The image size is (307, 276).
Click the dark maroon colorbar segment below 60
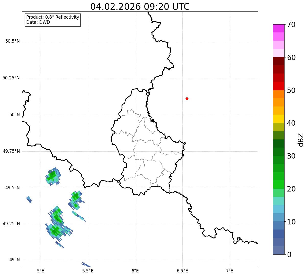278,61
